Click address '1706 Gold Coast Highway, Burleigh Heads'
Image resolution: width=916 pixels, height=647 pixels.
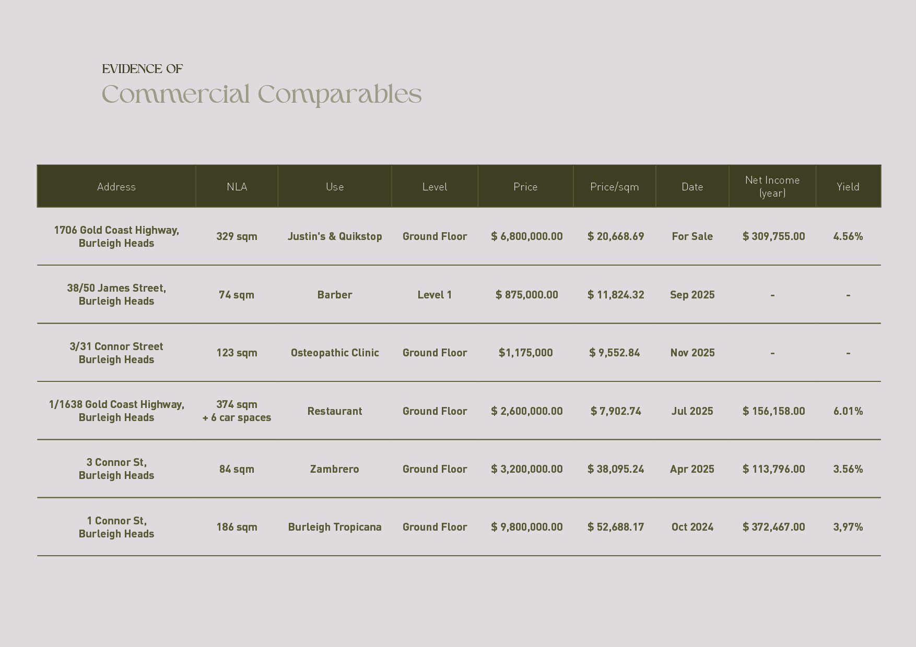tap(116, 236)
